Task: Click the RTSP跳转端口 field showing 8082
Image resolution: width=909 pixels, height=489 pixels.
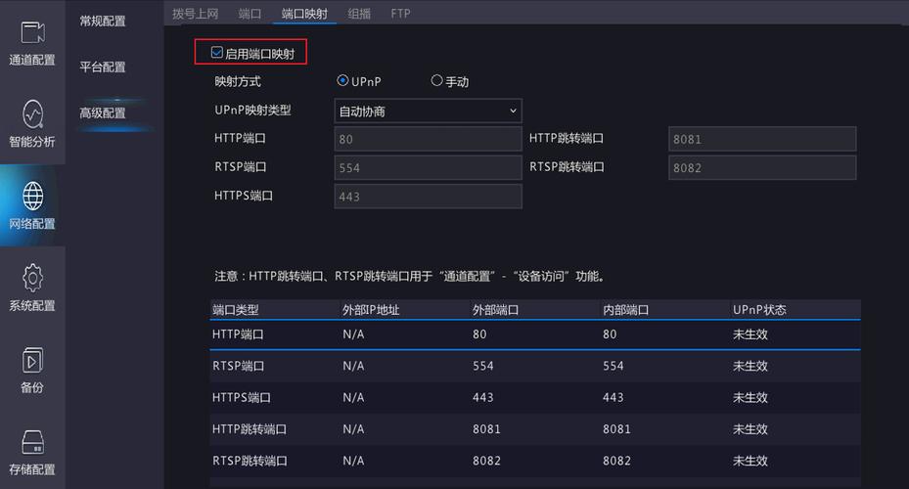Action: click(762, 168)
